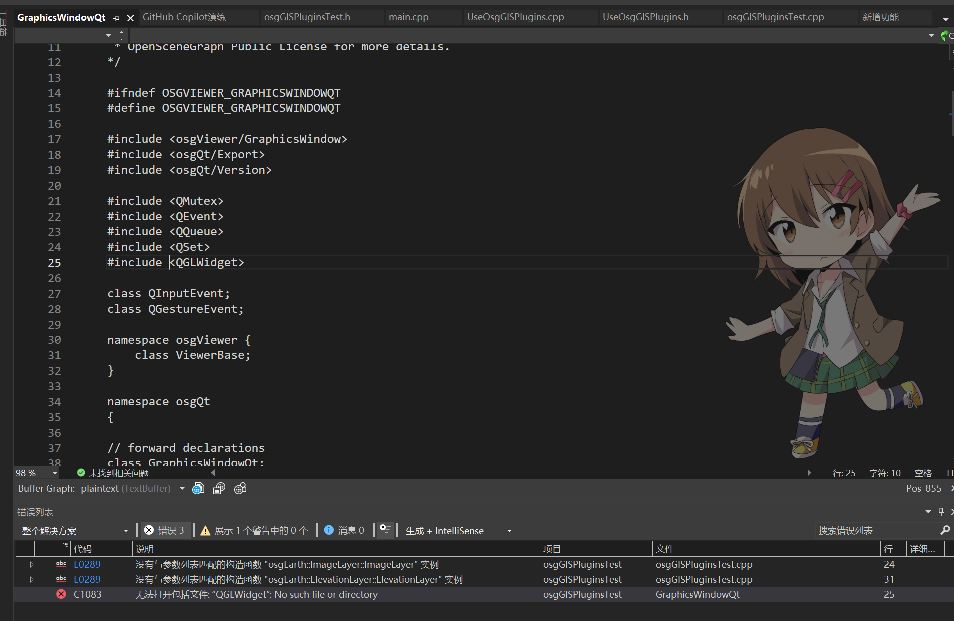Click the 空格 indentation indicator
Image resolution: width=954 pixels, height=621 pixels.
[923, 473]
